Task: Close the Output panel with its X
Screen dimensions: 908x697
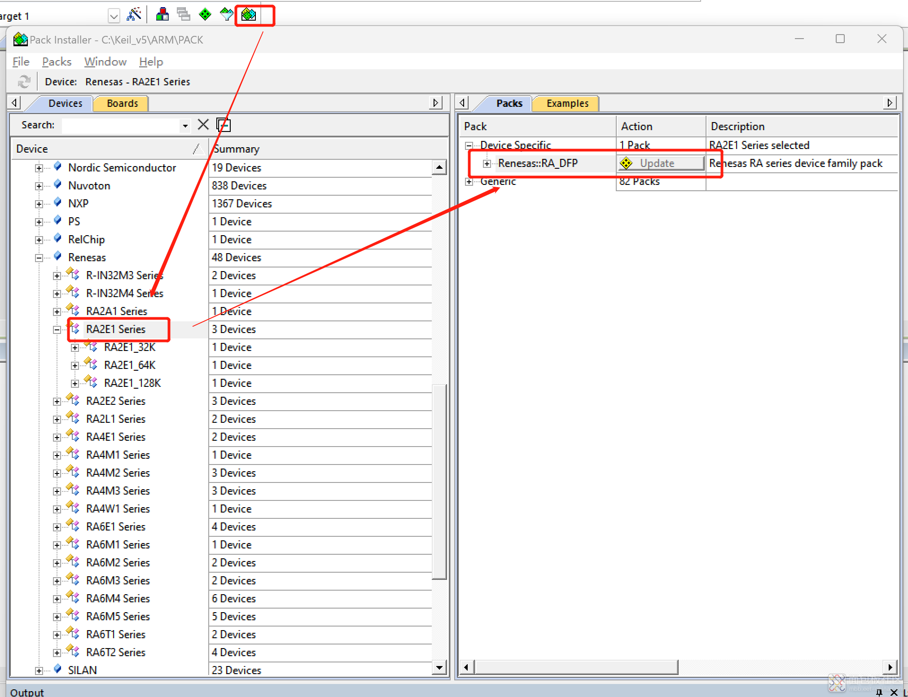Action: coord(894,692)
